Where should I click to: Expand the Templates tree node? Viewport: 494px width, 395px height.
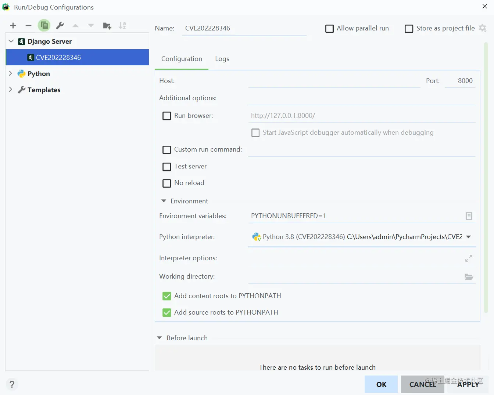click(10, 90)
